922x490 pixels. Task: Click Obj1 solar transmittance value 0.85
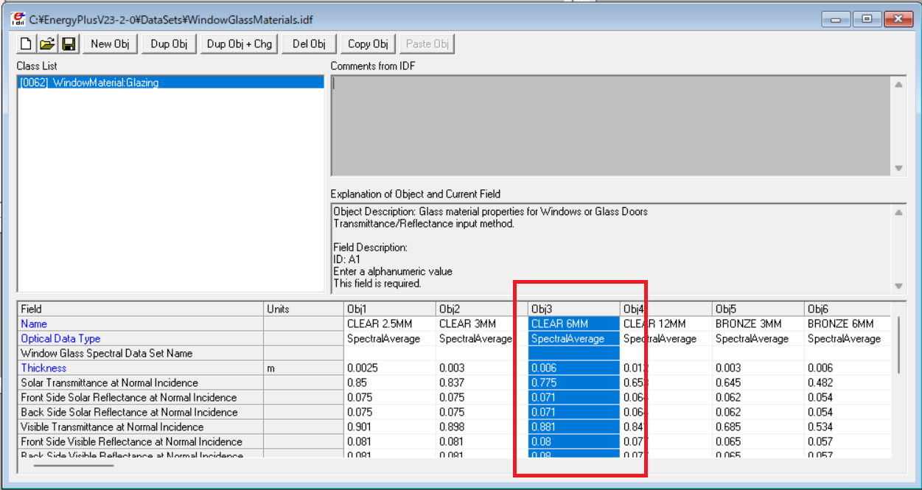coord(390,382)
